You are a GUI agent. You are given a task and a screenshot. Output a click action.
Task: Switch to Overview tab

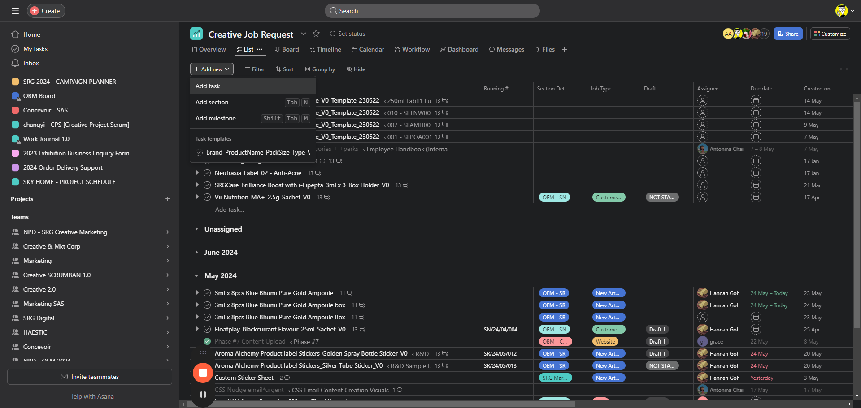point(209,49)
